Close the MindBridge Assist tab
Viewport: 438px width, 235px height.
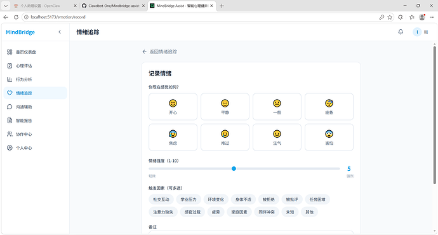tap(211, 6)
